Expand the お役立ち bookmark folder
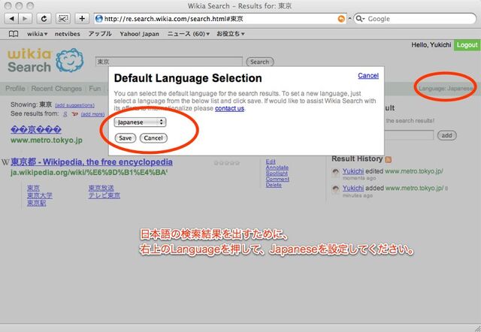Image resolution: width=481 pixels, height=332 pixels. [x=231, y=34]
